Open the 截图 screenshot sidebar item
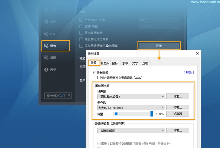220x148 pixels. [x=50, y=57]
